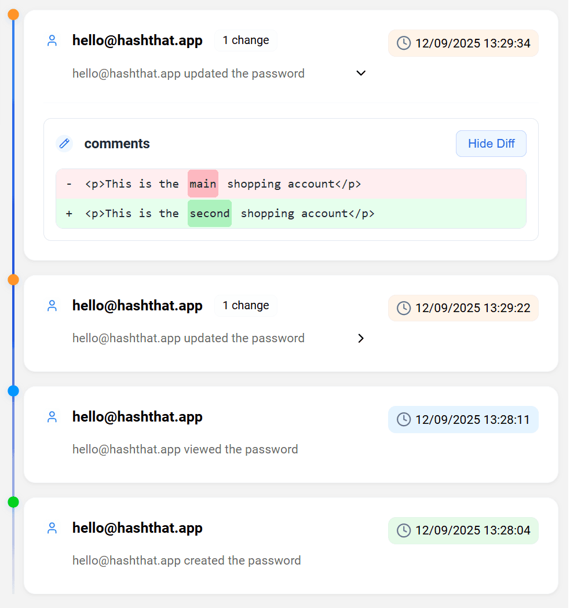Click "hello@hashthat.app viewed the password" text
Image resolution: width=570 pixels, height=608 pixels.
185,449
